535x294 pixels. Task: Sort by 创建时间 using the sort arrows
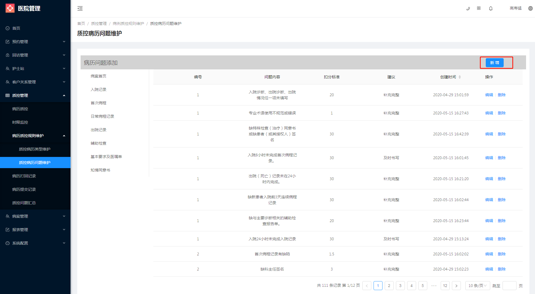[459, 77]
